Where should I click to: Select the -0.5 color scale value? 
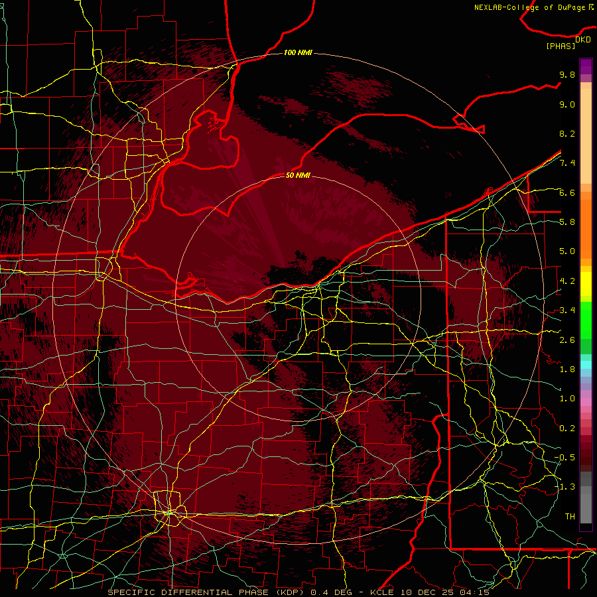(564, 458)
